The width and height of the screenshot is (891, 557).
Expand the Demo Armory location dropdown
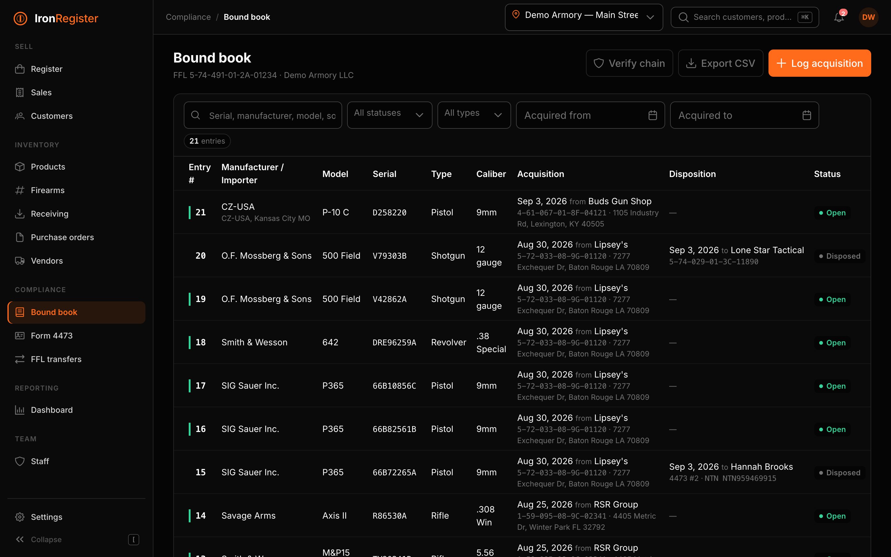583,17
